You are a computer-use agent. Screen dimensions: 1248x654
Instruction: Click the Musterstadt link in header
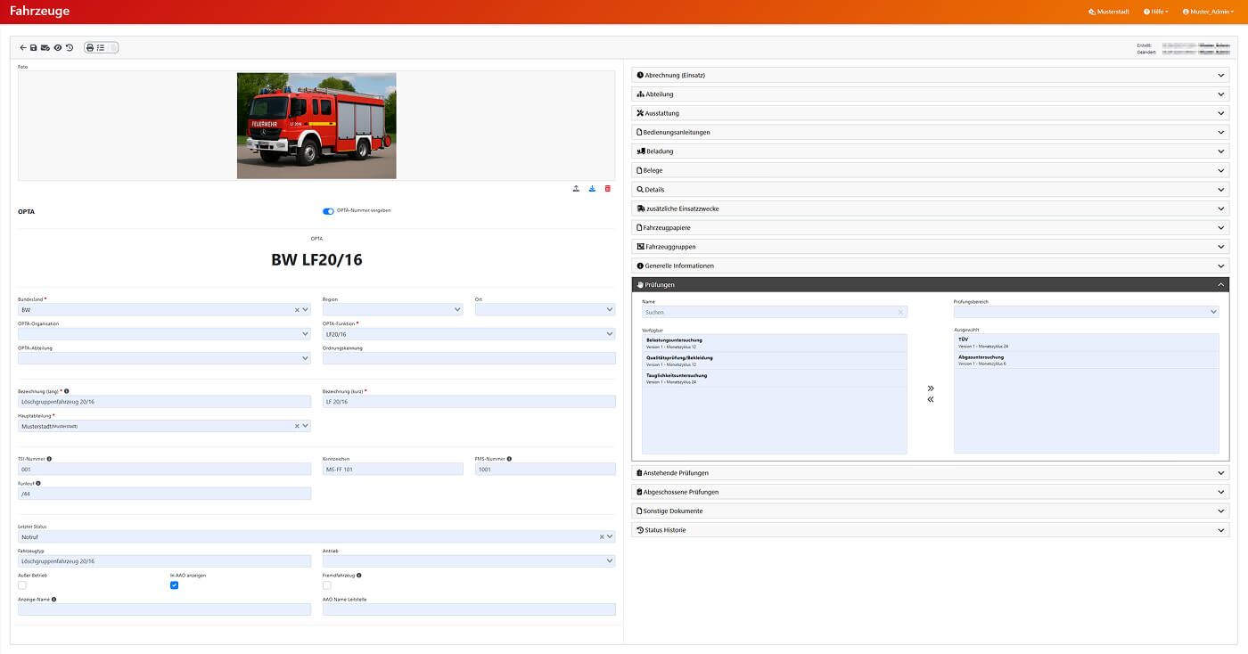[1109, 12]
